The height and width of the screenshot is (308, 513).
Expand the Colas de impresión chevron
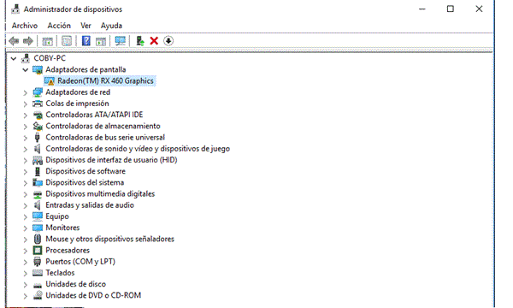25,104
